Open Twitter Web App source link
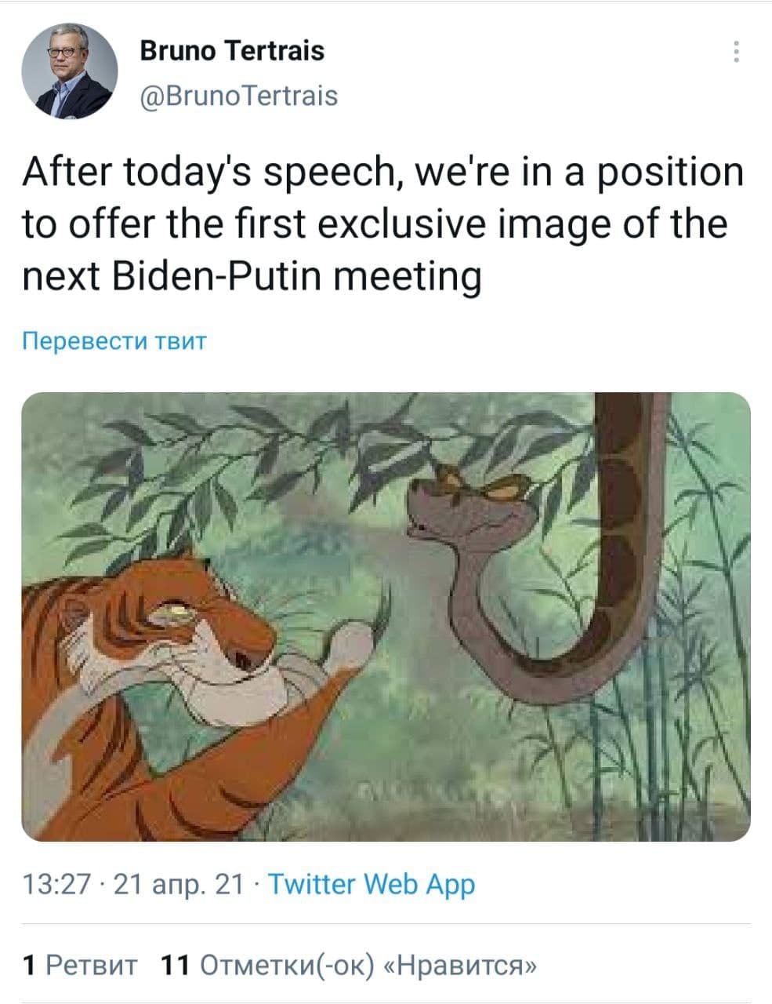Viewport: 772px width, 1004px height. [372, 885]
